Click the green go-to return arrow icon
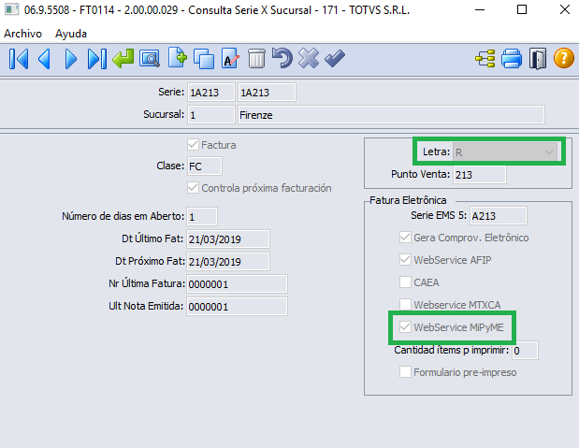This screenshot has width=579, height=448. (123, 59)
